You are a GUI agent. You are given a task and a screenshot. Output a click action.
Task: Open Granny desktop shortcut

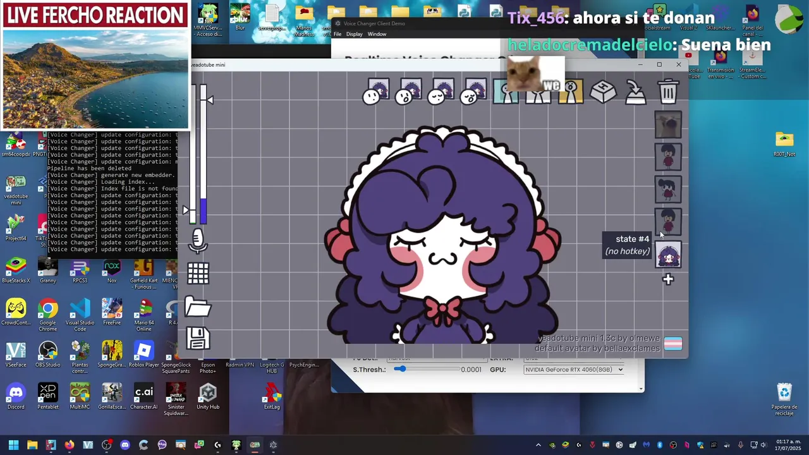coord(48,270)
